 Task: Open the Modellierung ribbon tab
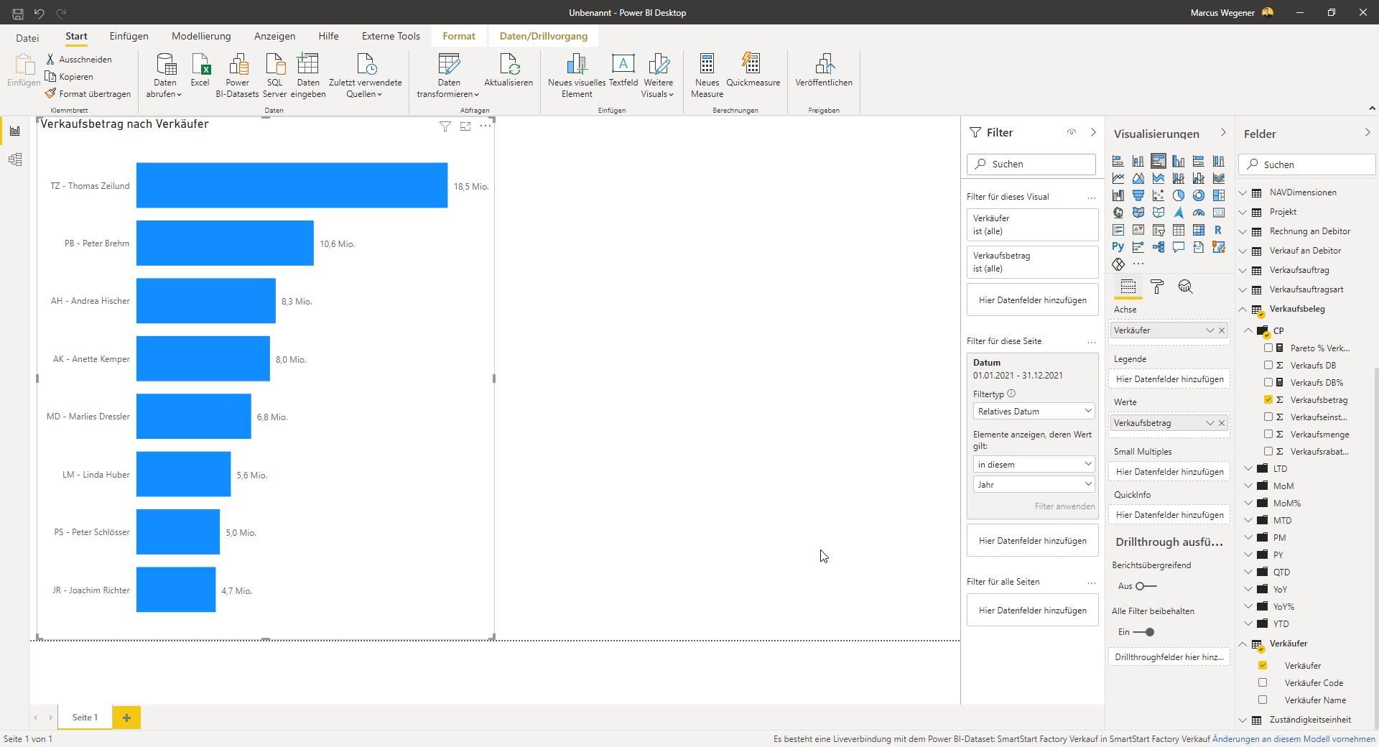pos(201,36)
